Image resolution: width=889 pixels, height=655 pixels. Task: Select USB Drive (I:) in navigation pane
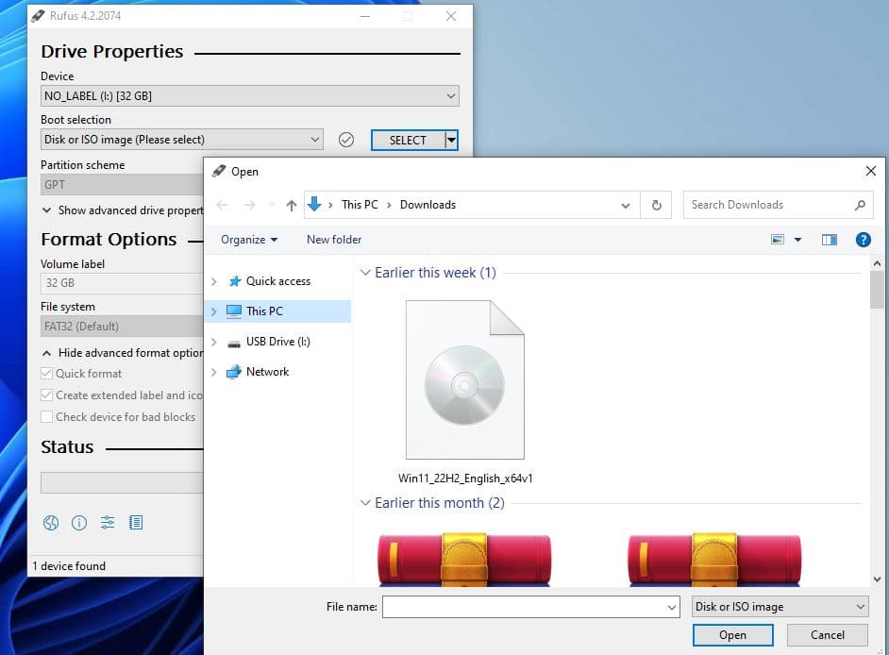pos(277,342)
